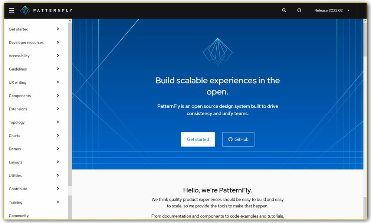The width and height of the screenshot is (371, 223).
Task: Select Guidelines in the sidebar
Action: coord(17,69)
